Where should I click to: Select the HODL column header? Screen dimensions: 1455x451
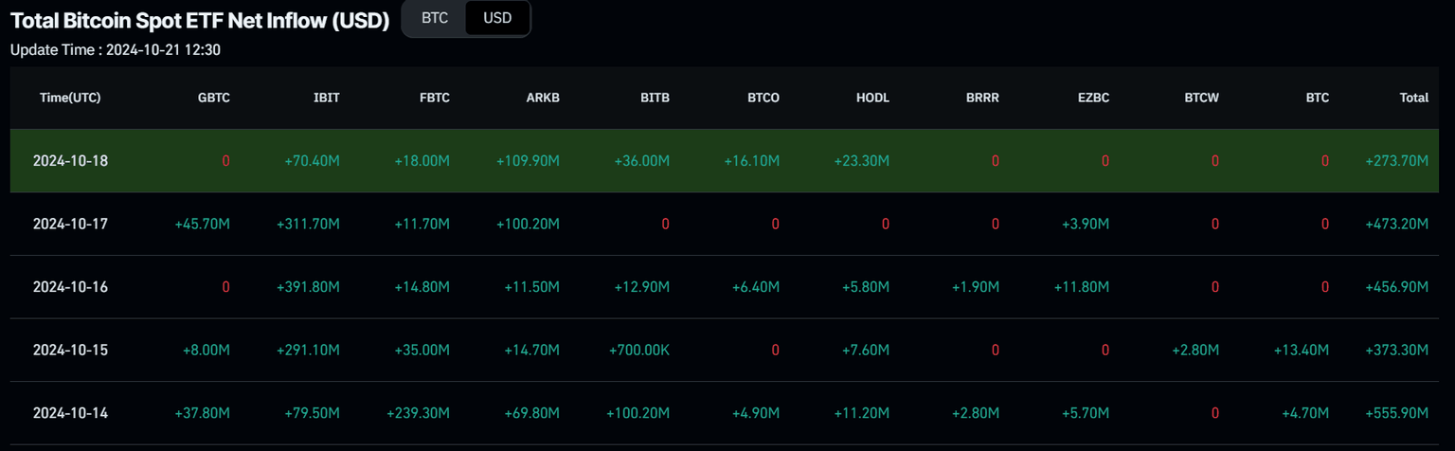click(872, 98)
